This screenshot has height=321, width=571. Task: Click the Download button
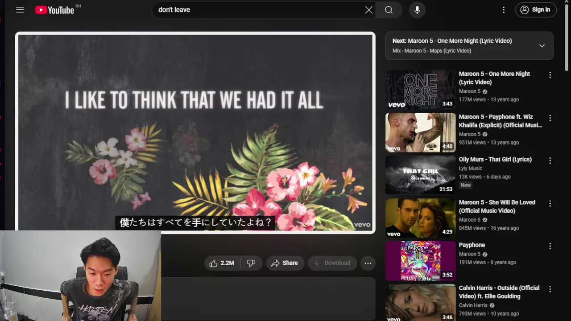[x=332, y=263]
